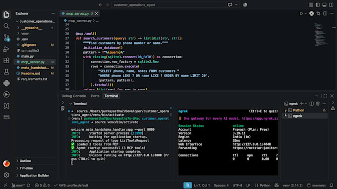This screenshot has height=189, width=337.
Task: Close the mcp_server.py tab
Action: 97,13
